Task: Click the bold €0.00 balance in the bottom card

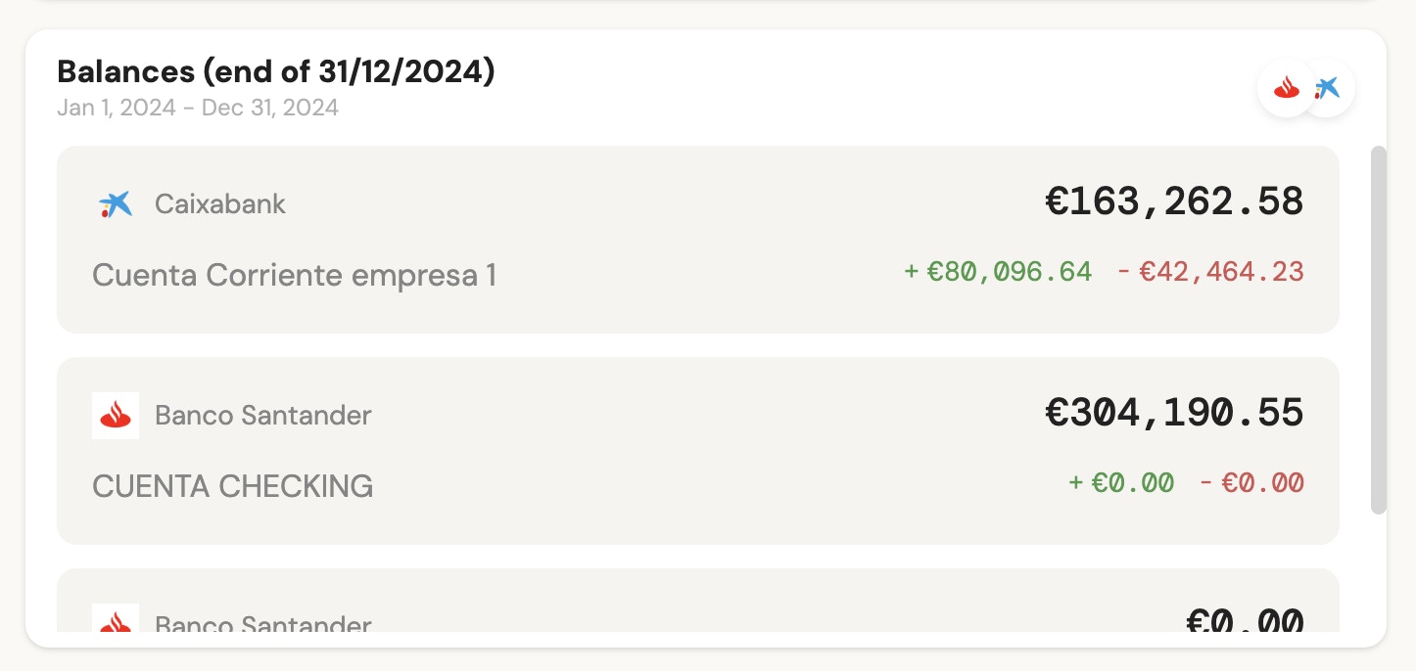Action: [x=1245, y=621]
